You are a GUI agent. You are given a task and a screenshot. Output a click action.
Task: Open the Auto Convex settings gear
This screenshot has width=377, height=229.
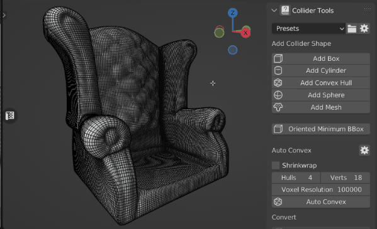(364, 151)
